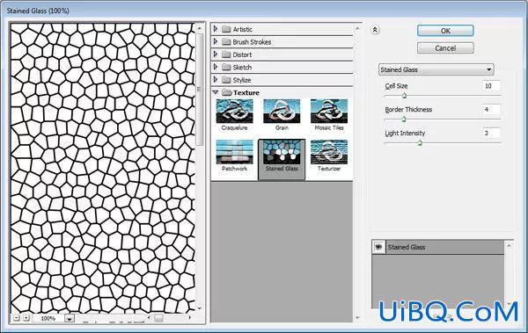Expand the Sketch filter folder
This screenshot has height=333, width=528.
pos(216,67)
